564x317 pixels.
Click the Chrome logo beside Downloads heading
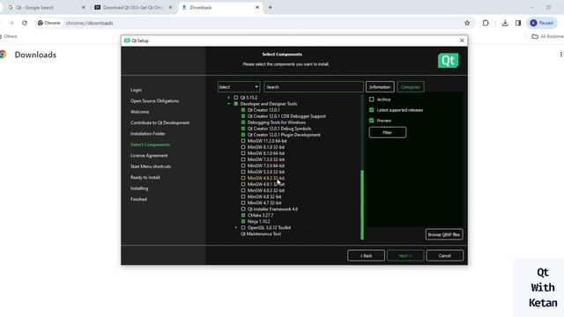click(x=4, y=55)
